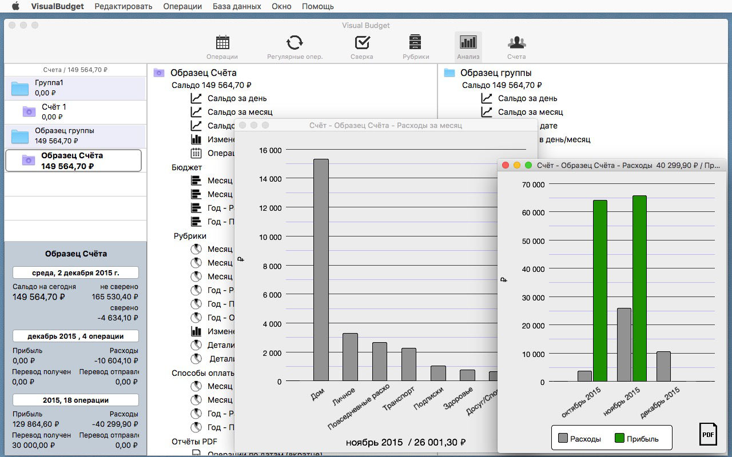Select Сальдо за месяц under Образец группы
732x457 pixels.
pos(530,112)
